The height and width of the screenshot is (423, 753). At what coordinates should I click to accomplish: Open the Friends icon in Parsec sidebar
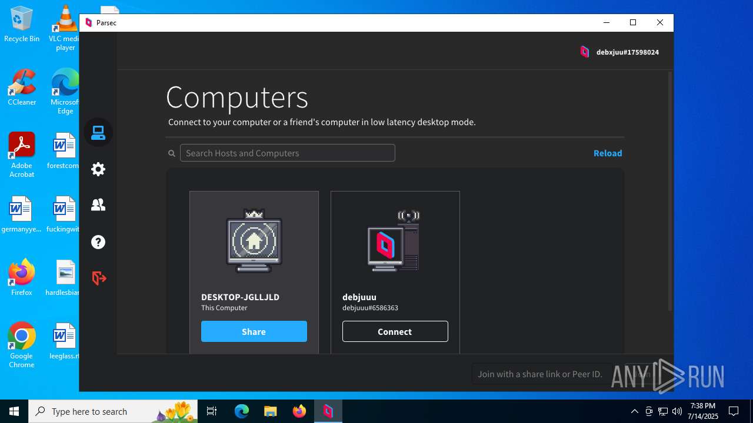click(x=98, y=204)
